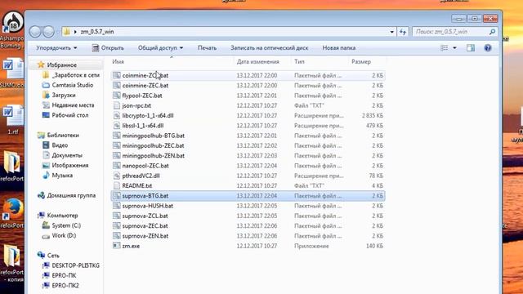Sort by the Дата изменения column header
Viewport: 523px width, 294px height.
[x=263, y=62]
